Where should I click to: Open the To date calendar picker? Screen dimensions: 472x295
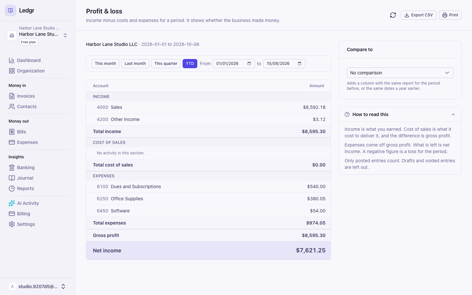tap(300, 64)
